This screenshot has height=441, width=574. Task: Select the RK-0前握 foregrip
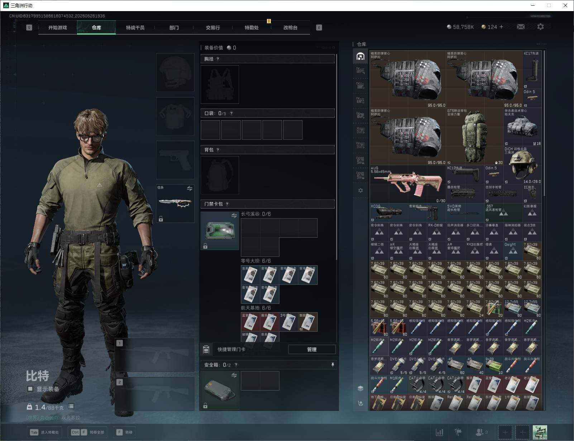tap(436, 232)
